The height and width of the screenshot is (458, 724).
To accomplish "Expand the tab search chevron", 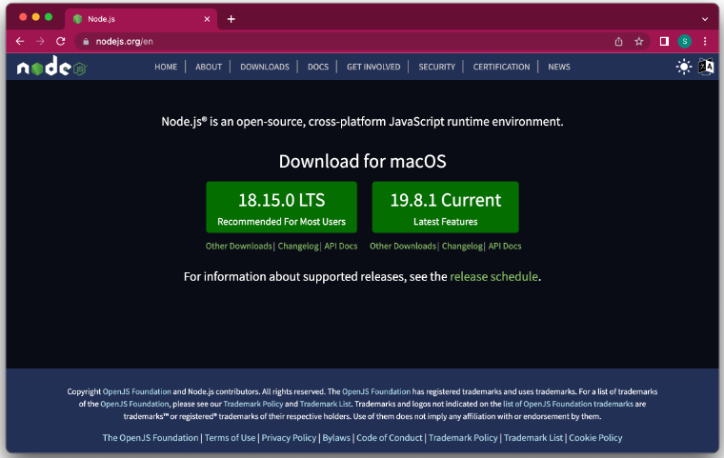I will coord(704,18).
